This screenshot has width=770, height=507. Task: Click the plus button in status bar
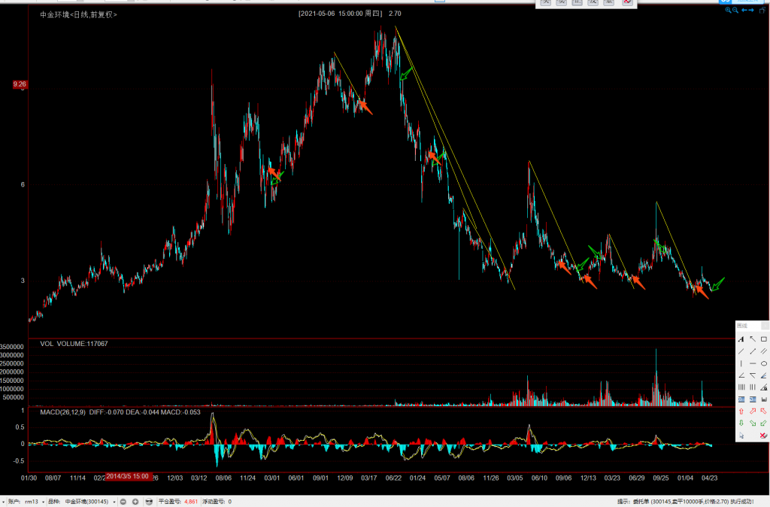[x=135, y=502]
